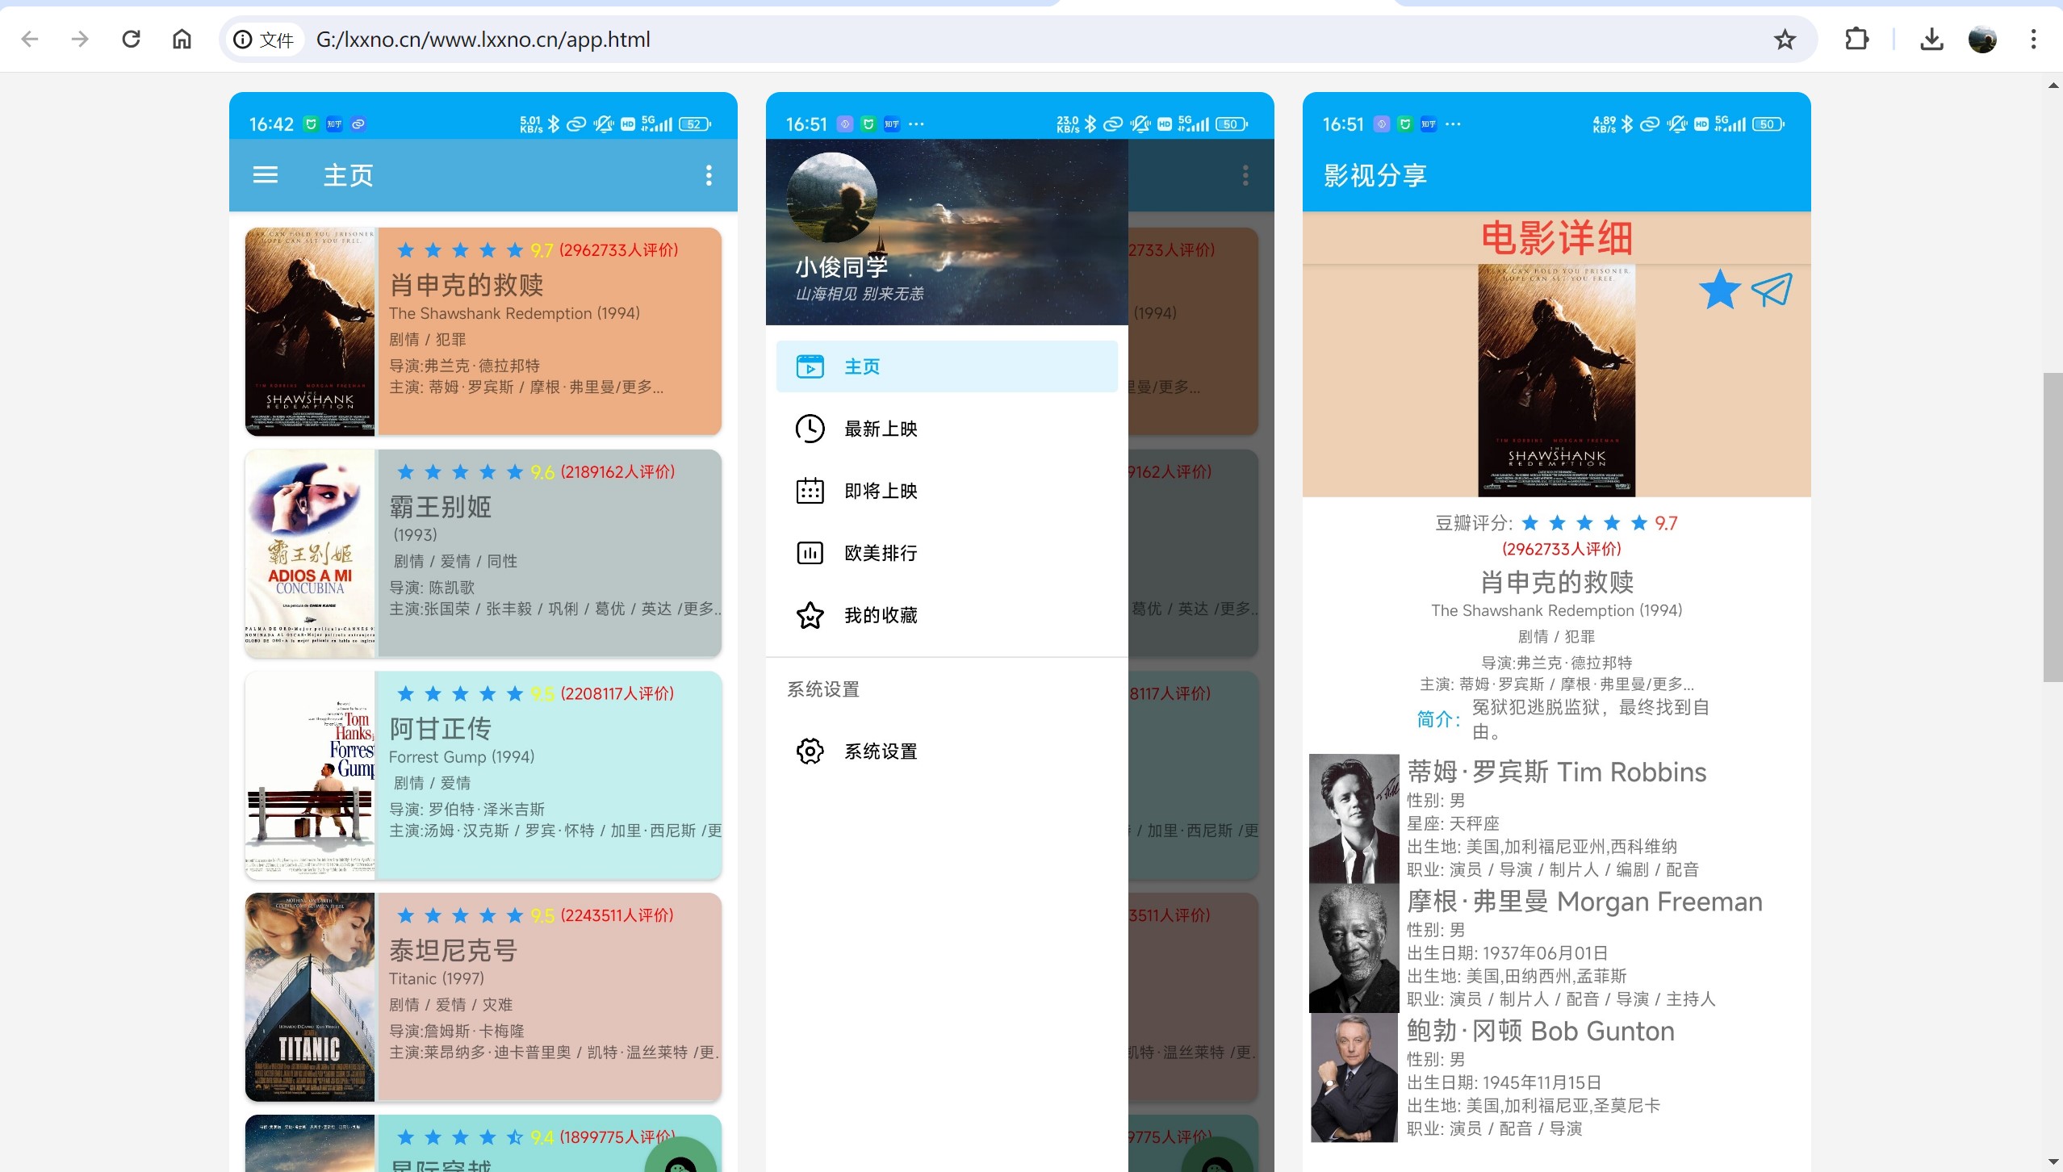Open the hamburger menu beside 主页

[265, 175]
